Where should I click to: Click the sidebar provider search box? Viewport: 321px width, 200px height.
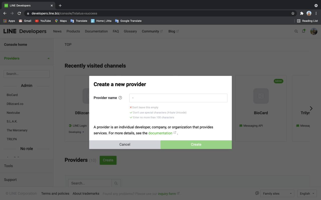point(27,74)
